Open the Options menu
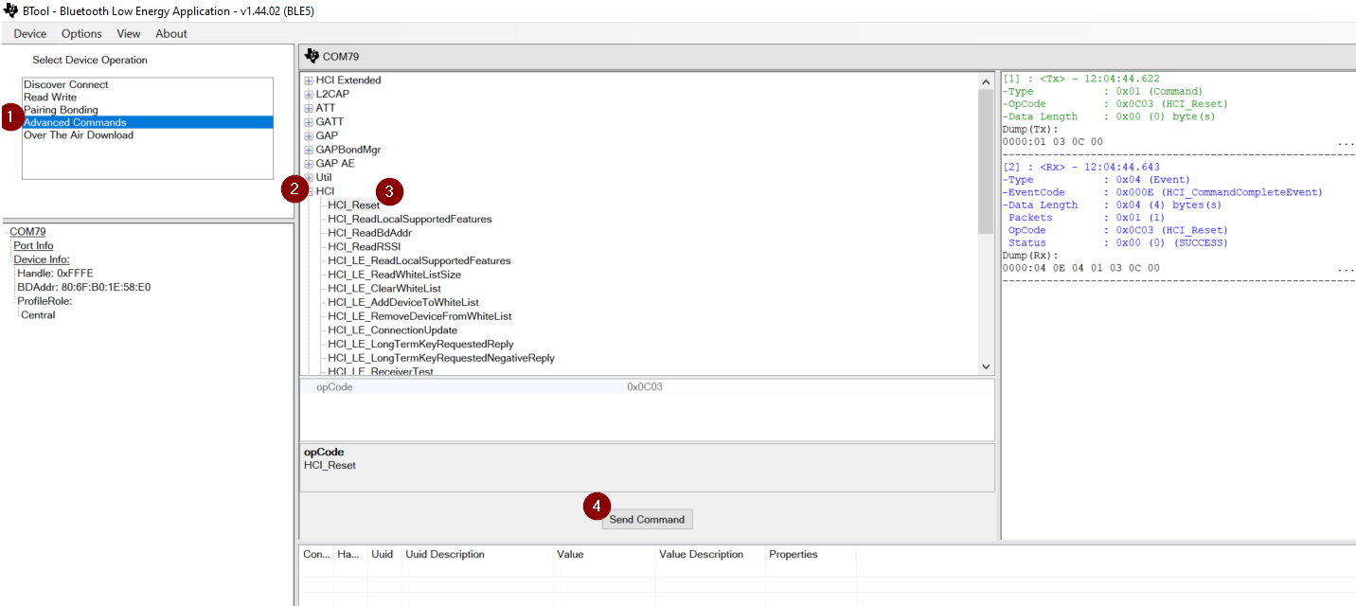 coord(81,33)
